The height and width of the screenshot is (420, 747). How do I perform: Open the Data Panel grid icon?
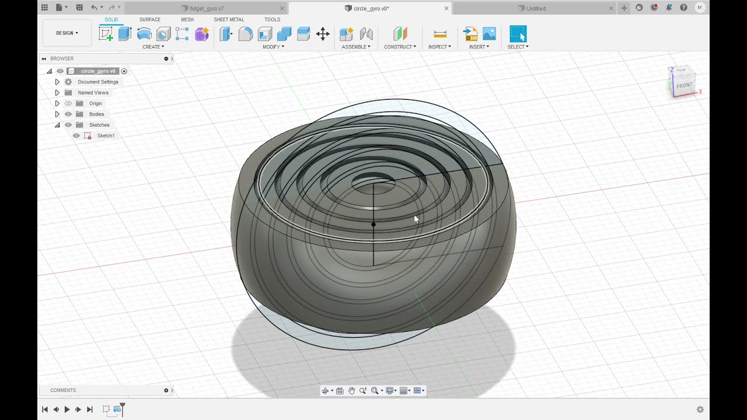[x=44, y=8]
